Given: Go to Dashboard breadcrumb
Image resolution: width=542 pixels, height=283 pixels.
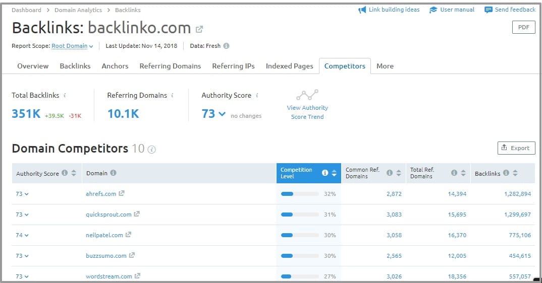Looking at the screenshot, I should (26, 10).
